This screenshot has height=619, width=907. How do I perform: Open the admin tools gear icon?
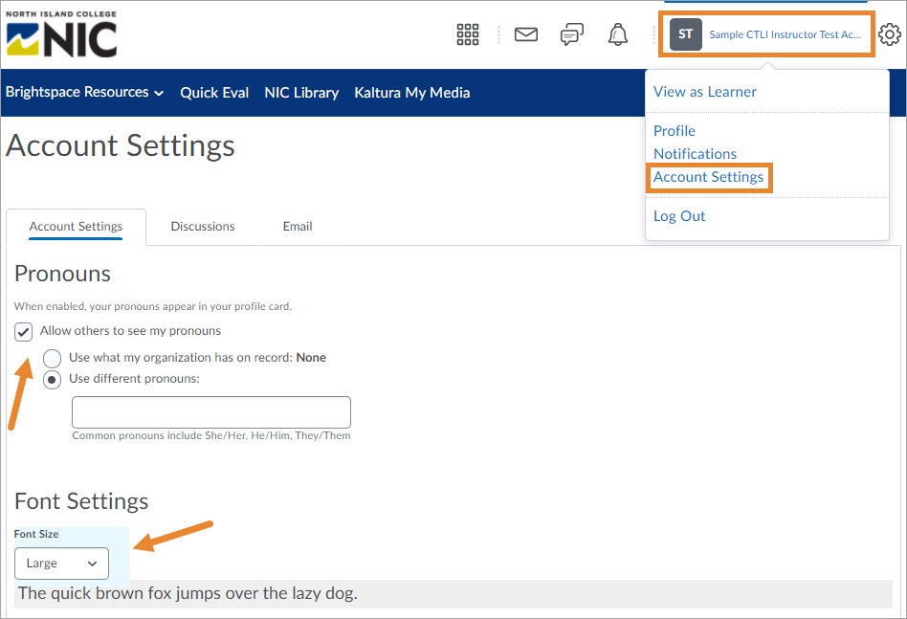[x=890, y=35]
